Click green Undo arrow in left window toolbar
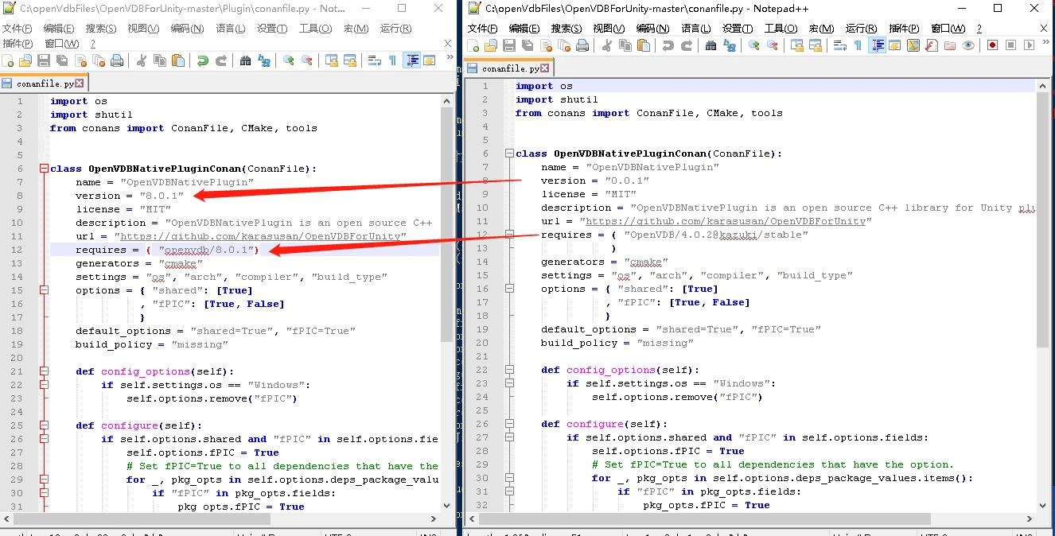This screenshot has height=536, width=1055. click(x=203, y=60)
